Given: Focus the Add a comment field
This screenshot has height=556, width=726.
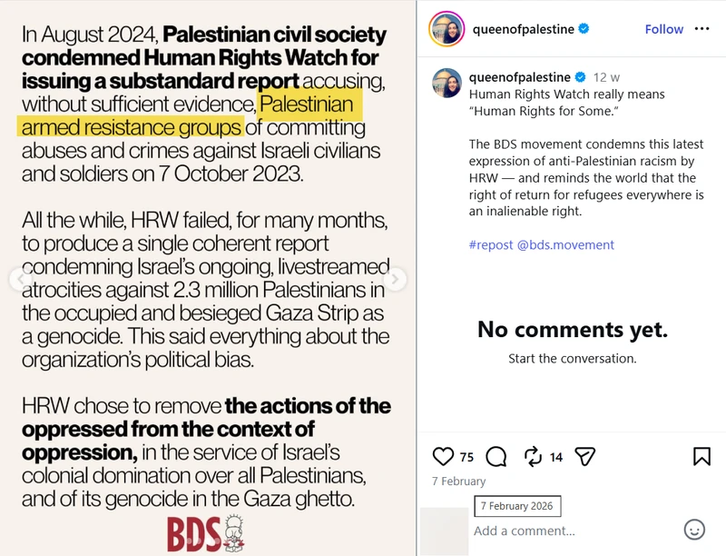Looking at the screenshot, I should [x=574, y=531].
